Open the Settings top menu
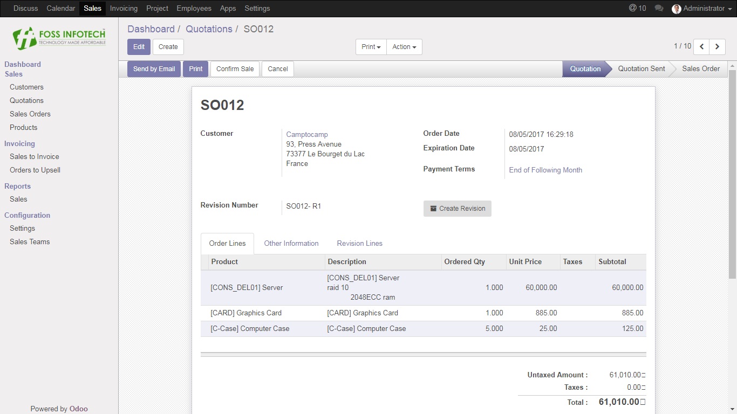 (x=257, y=8)
